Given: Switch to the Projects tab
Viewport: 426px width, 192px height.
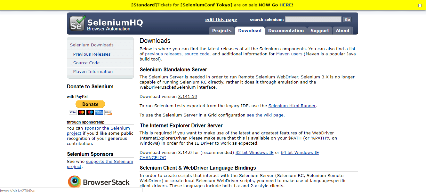Looking at the screenshot, I should [x=221, y=30].
